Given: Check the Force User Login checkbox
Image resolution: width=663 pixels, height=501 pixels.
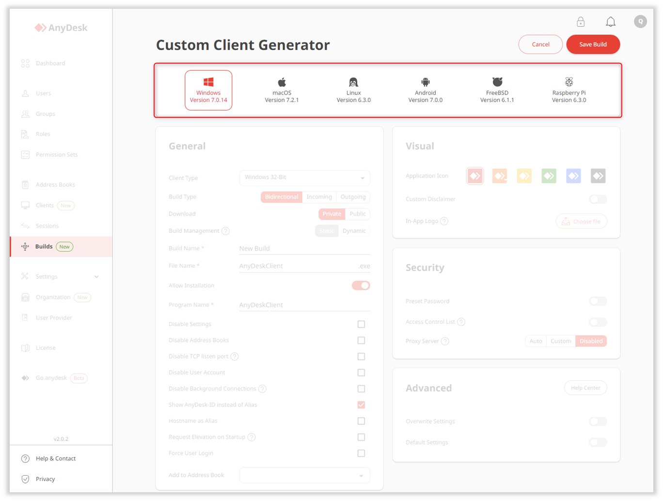Looking at the screenshot, I should [x=361, y=453].
